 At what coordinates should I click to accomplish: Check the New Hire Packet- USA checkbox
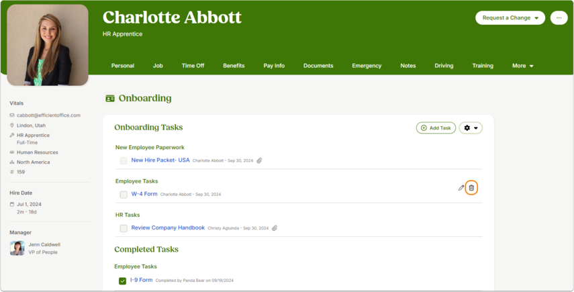(124, 160)
